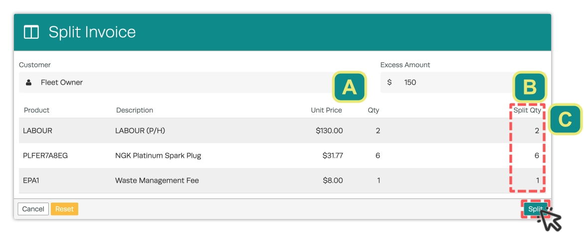The image size is (584, 233).
Task: Reset the split quantities
Action: tap(64, 209)
